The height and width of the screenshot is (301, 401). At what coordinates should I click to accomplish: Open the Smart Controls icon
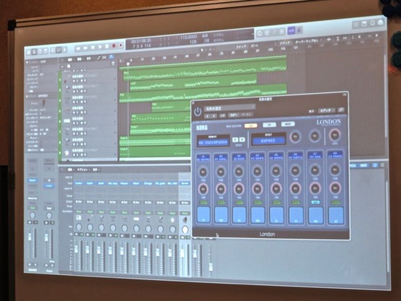(x=53, y=51)
